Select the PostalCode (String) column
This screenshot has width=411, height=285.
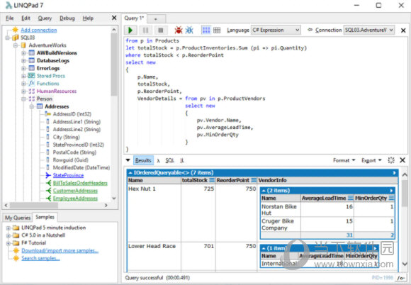coord(74,152)
